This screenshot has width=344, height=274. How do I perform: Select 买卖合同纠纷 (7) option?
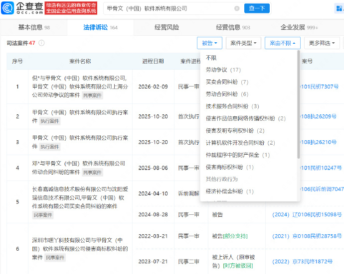tap(227, 82)
